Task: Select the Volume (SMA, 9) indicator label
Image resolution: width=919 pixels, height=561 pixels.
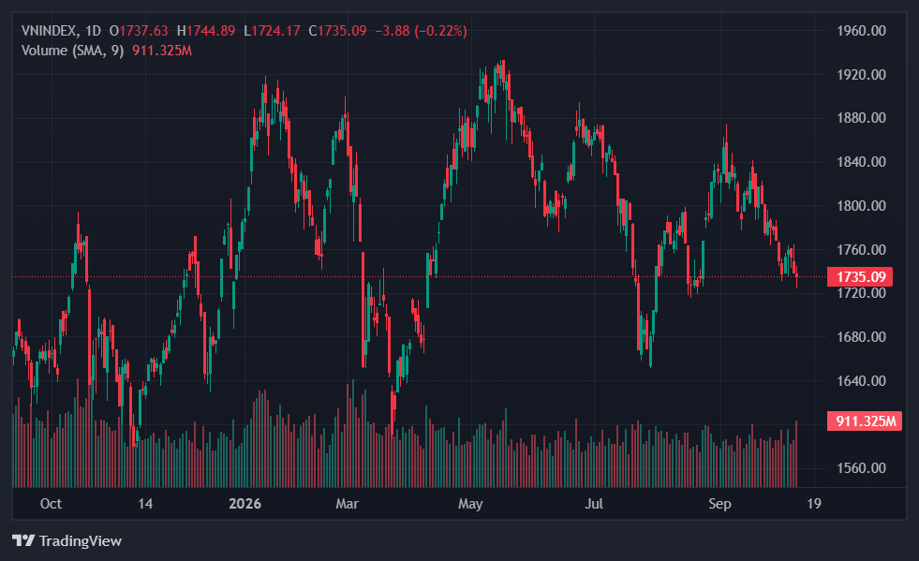Action: [x=73, y=51]
